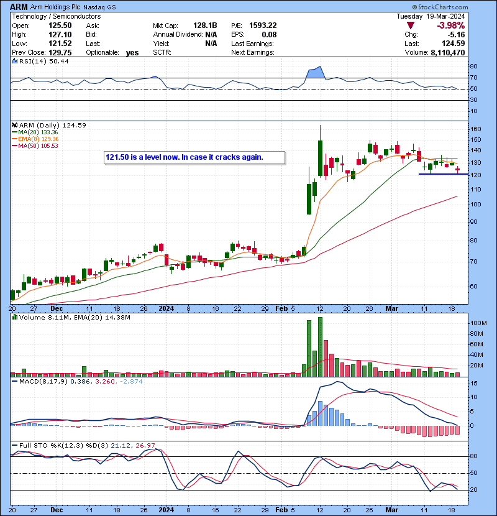Screen dimensions: 497x516
Task: Click the Annual Dividend N/A value
Action: (211, 35)
